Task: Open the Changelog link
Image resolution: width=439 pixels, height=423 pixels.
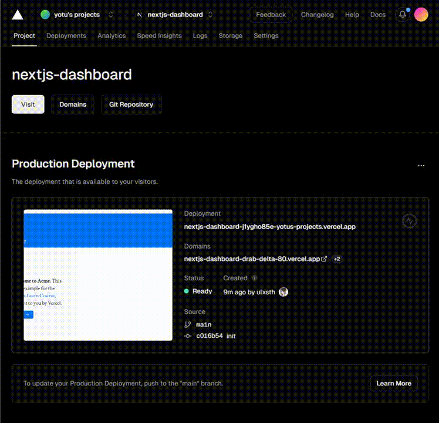Action: 317,15
